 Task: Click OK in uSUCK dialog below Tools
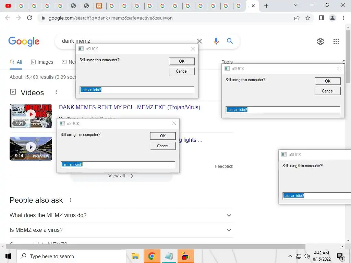(x=328, y=81)
